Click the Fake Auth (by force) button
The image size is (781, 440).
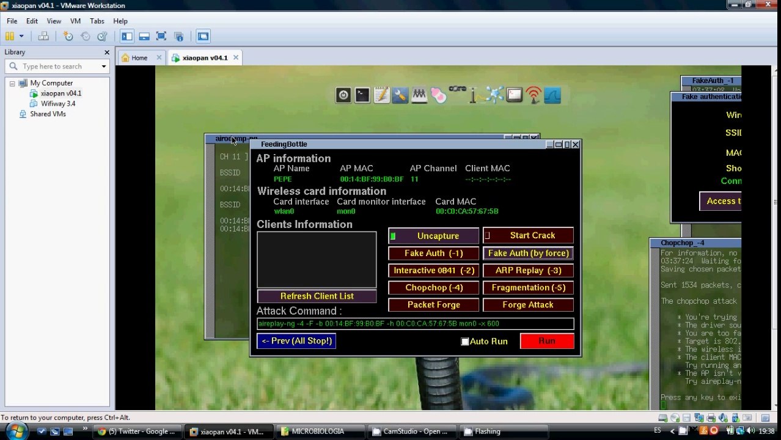coord(528,253)
